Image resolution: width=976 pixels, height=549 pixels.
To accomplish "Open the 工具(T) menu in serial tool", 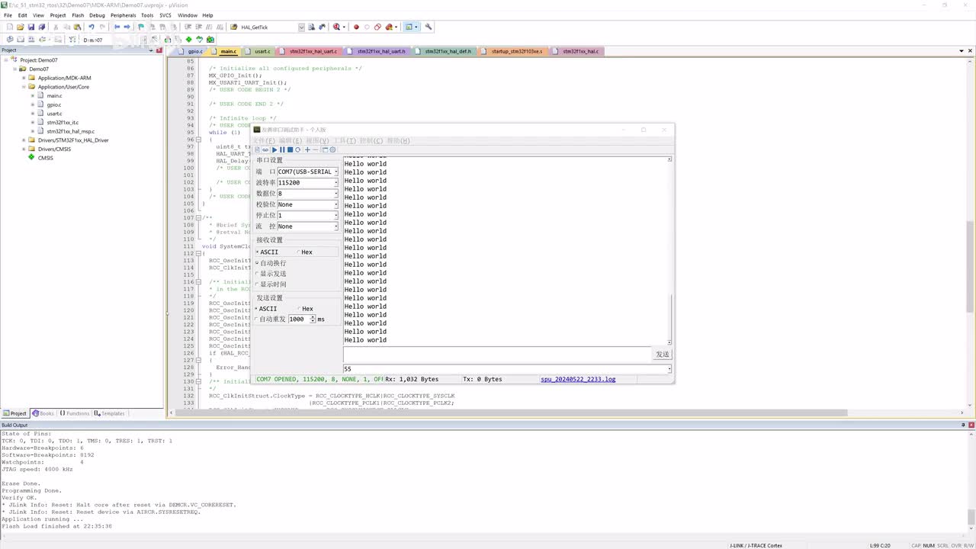I will pos(345,141).
